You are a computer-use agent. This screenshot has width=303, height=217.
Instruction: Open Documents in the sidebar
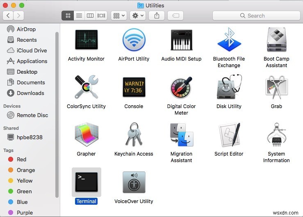26,82
